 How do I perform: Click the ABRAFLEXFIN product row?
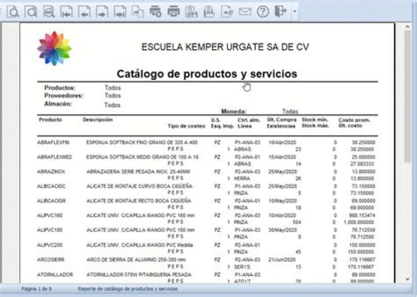(x=53, y=142)
